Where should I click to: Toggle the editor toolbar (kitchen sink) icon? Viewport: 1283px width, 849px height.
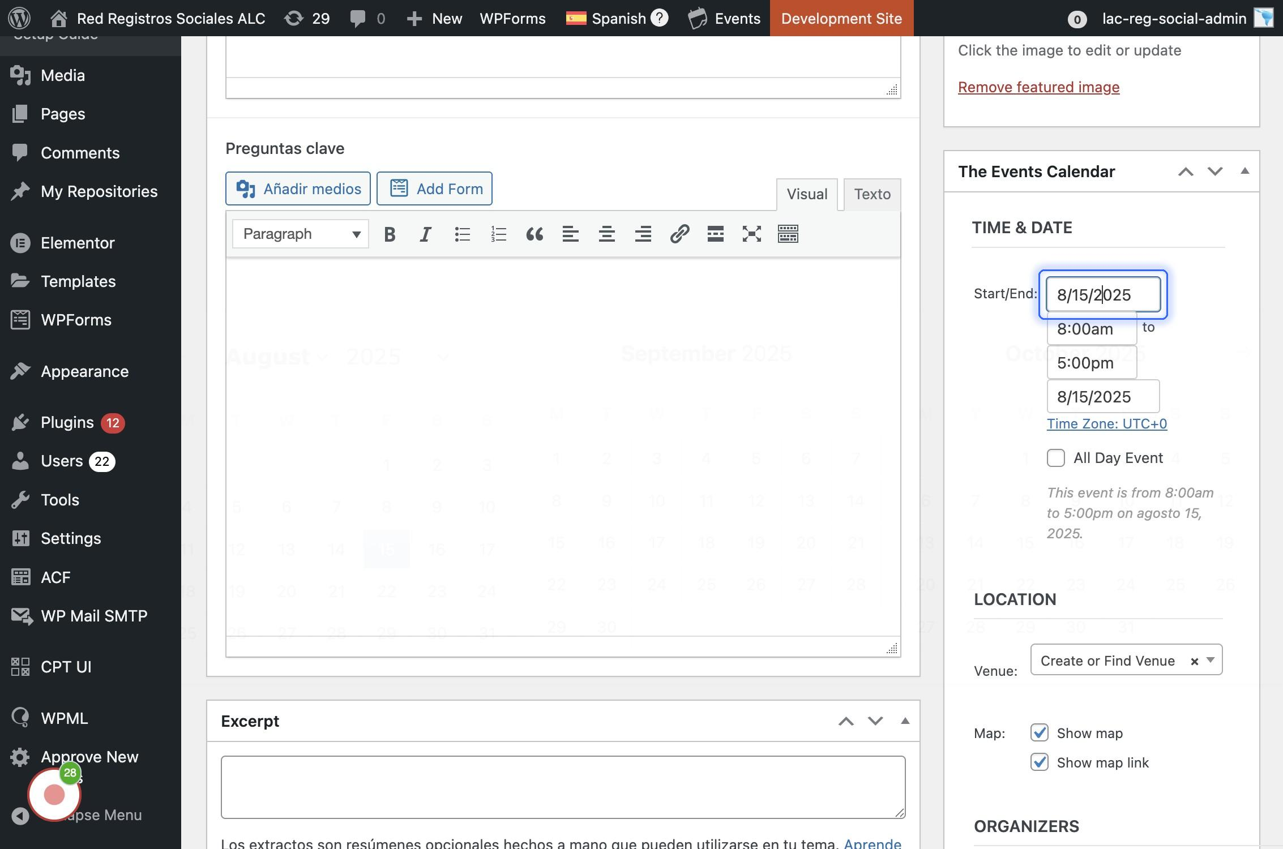click(x=788, y=234)
